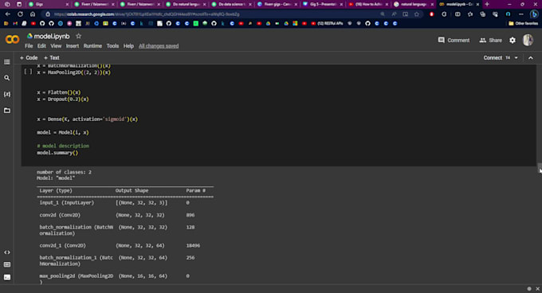Open the Workspaces icon in tab strip
This screenshot has height=293, width=542.
coord(7,4)
